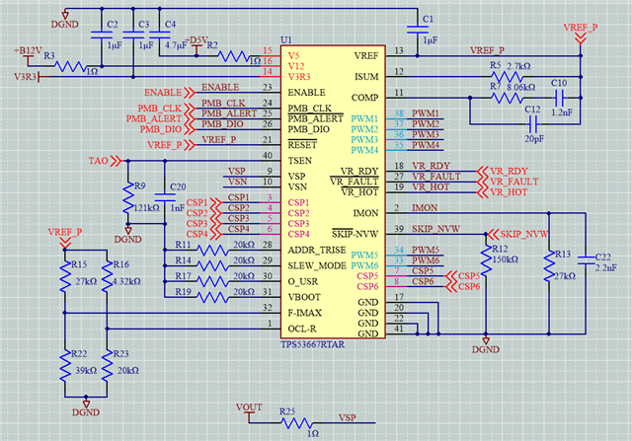Click resistor R7 8.06kΩ symbol
Image resolution: width=632 pixels, height=441 pixels.
(x=507, y=98)
